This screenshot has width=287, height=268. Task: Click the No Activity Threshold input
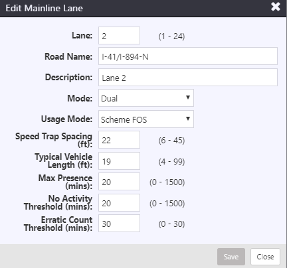(119, 203)
